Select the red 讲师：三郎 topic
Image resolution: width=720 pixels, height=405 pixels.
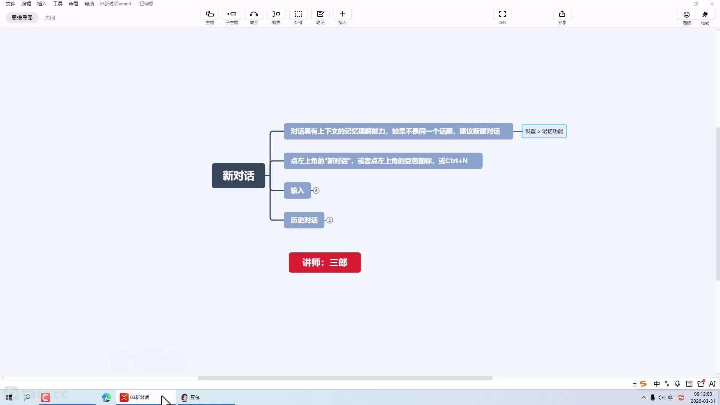point(324,262)
